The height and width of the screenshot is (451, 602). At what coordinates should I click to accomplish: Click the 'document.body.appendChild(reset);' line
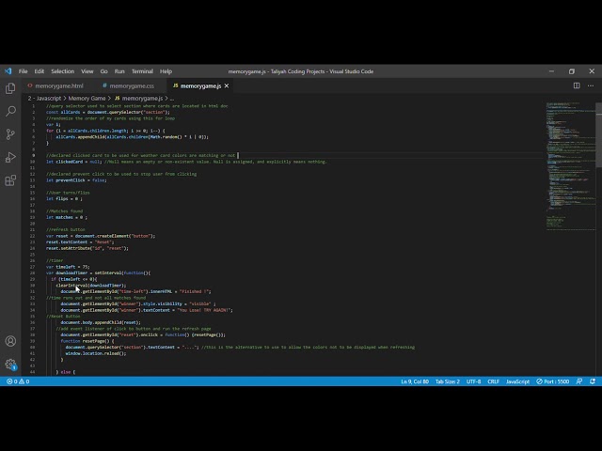tap(101, 322)
